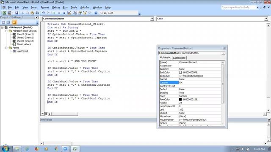
Task: Switch to Full Module View button
Action: pyautogui.click(x=46, y=114)
